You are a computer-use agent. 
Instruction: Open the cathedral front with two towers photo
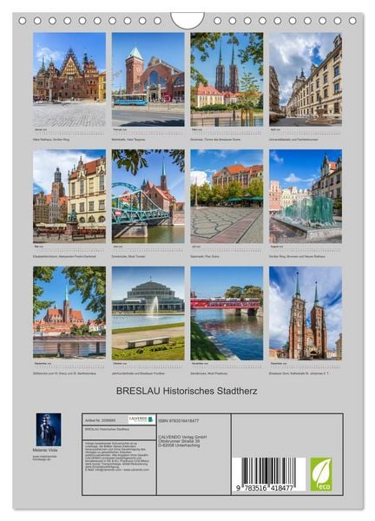pyautogui.click(x=306, y=313)
